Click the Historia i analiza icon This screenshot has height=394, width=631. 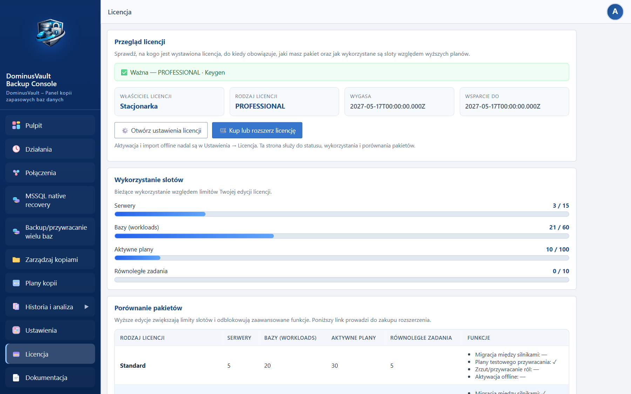16,307
